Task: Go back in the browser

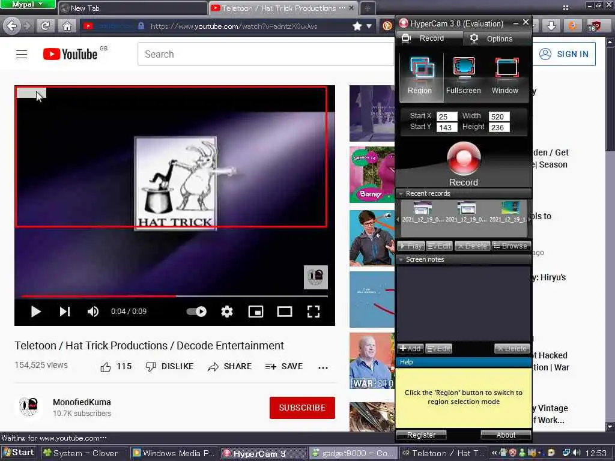Action: click(x=12, y=26)
